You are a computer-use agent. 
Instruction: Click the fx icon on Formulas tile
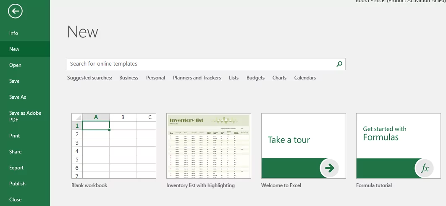[x=425, y=169]
